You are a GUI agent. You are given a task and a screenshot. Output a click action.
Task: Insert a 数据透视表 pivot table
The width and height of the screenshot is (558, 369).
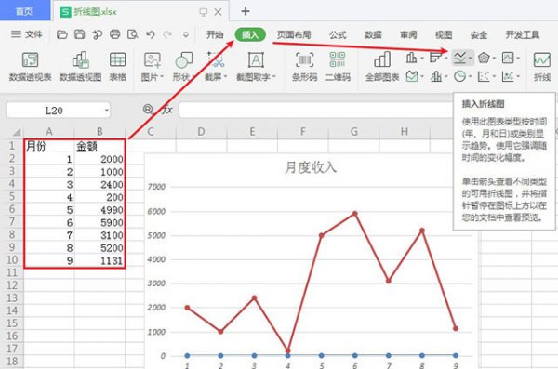click(x=31, y=67)
